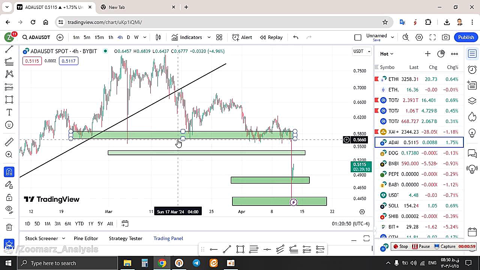Open Chrome in the Windows taskbar
This screenshot has height=270, width=480.
click(x=162, y=263)
